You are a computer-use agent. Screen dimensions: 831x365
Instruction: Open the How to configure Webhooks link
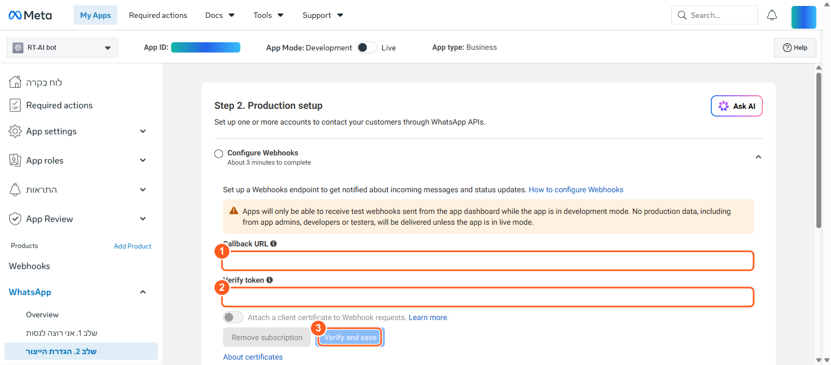tap(576, 190)
